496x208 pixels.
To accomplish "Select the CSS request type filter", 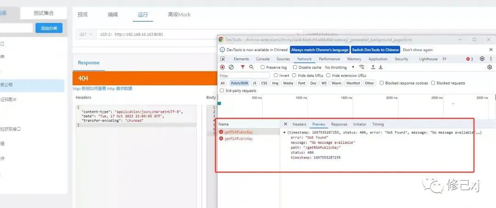I will click(x=264, y=83).
